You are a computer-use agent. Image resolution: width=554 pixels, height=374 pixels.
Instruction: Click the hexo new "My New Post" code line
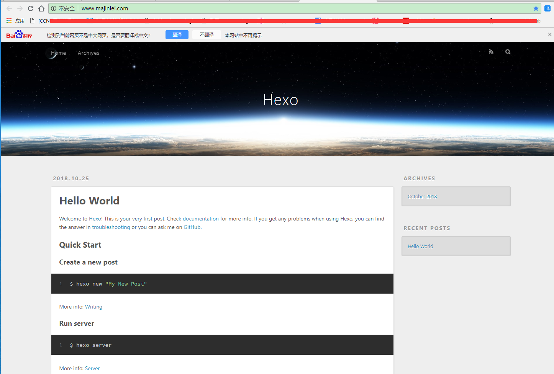pos(108,284)
